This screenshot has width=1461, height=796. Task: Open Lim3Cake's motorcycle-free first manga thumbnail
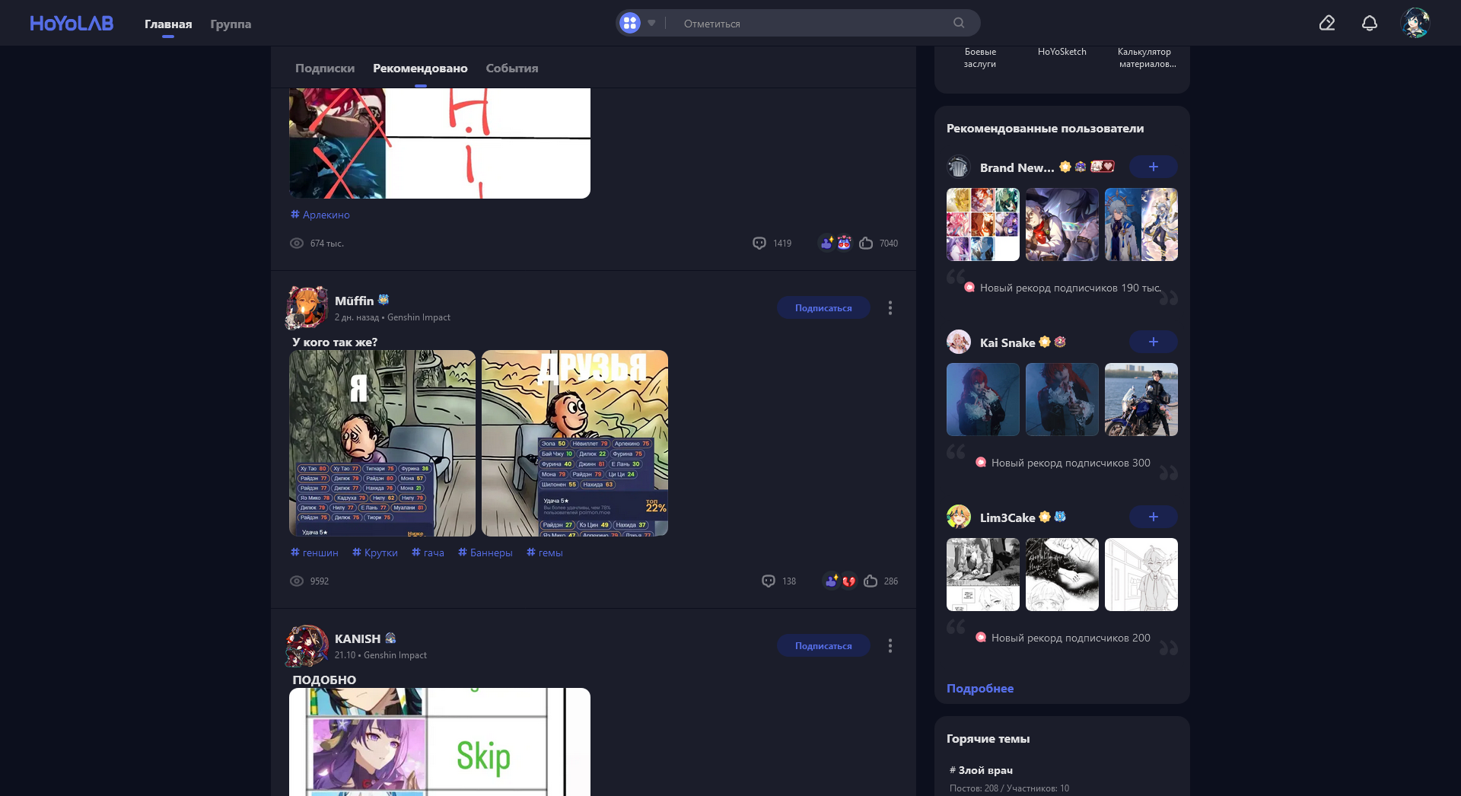pos(983,575)
